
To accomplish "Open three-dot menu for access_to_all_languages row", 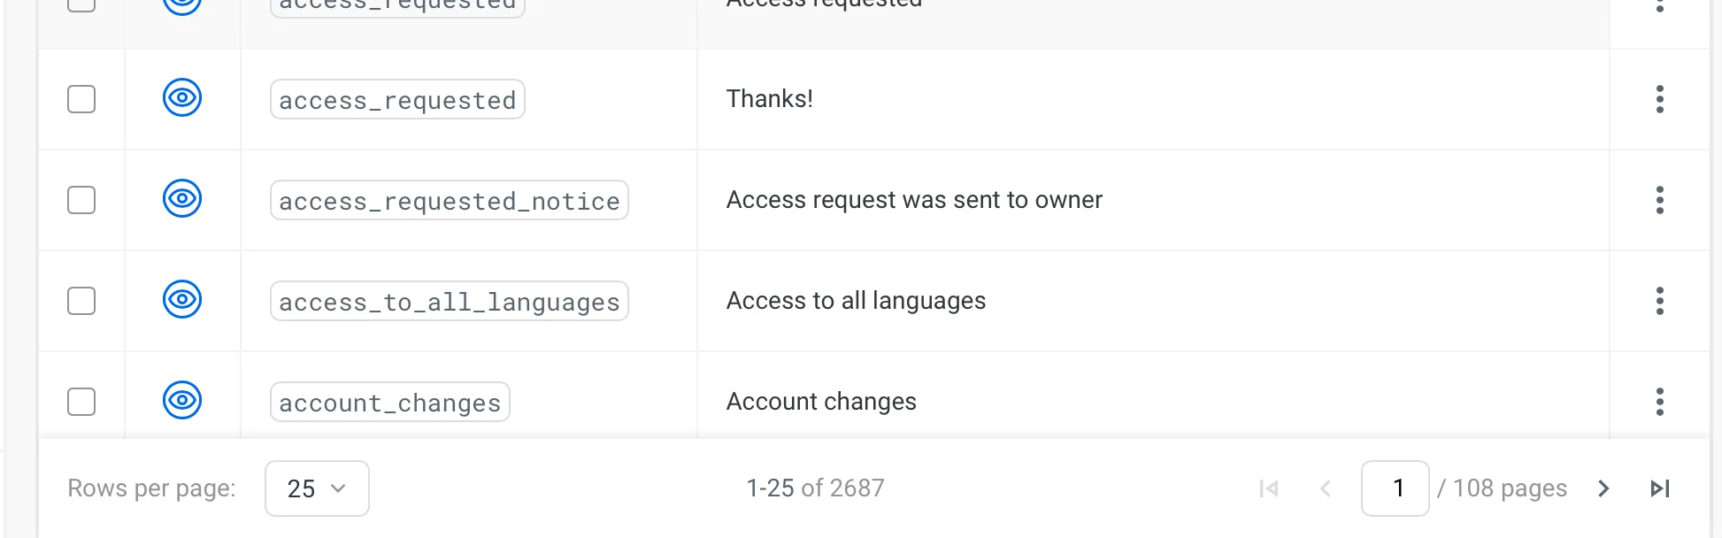I will point(1659,301).
